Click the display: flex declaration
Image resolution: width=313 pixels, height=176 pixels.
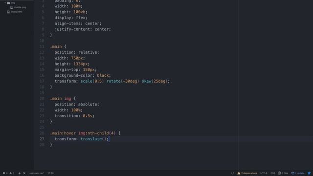[71, 18]
